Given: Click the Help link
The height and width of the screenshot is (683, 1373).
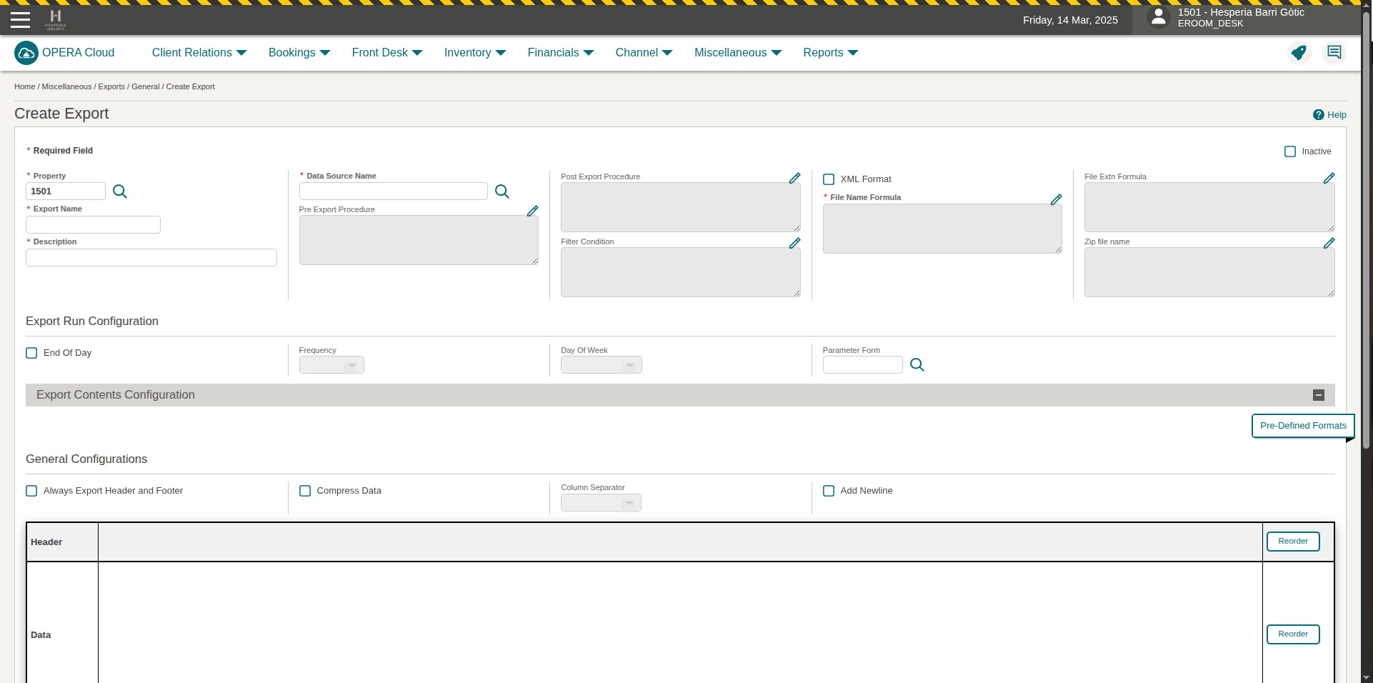Looking at the screenshot, I should (x=1329, y=115).
